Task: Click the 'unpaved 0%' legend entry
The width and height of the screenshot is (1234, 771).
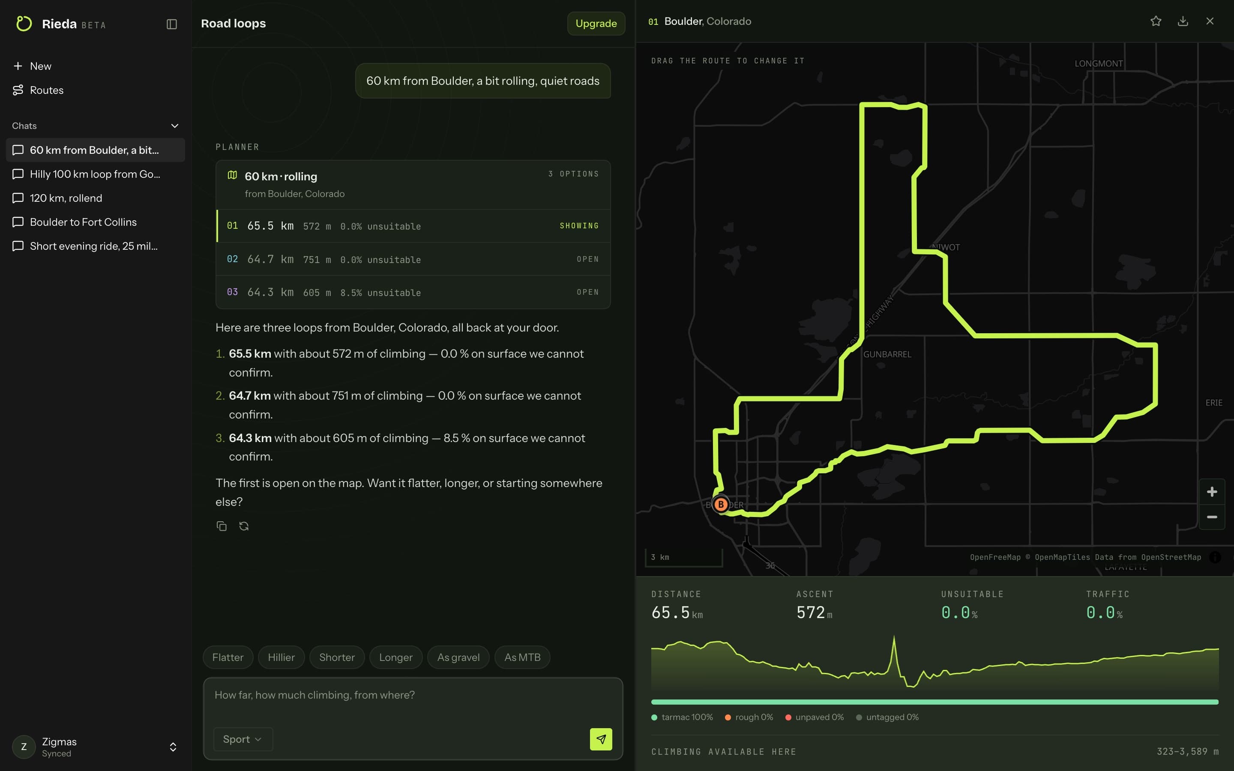Action: [x=815, y=717]
